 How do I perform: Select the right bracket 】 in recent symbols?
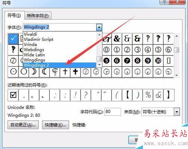169,95
